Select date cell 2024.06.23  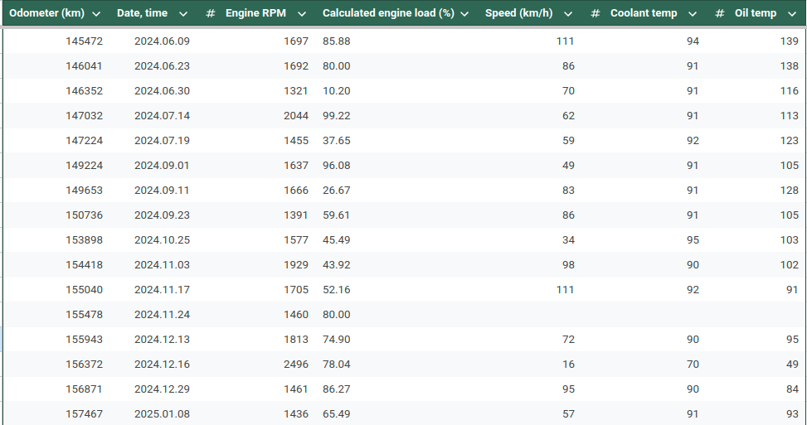[x=162, y=65]
